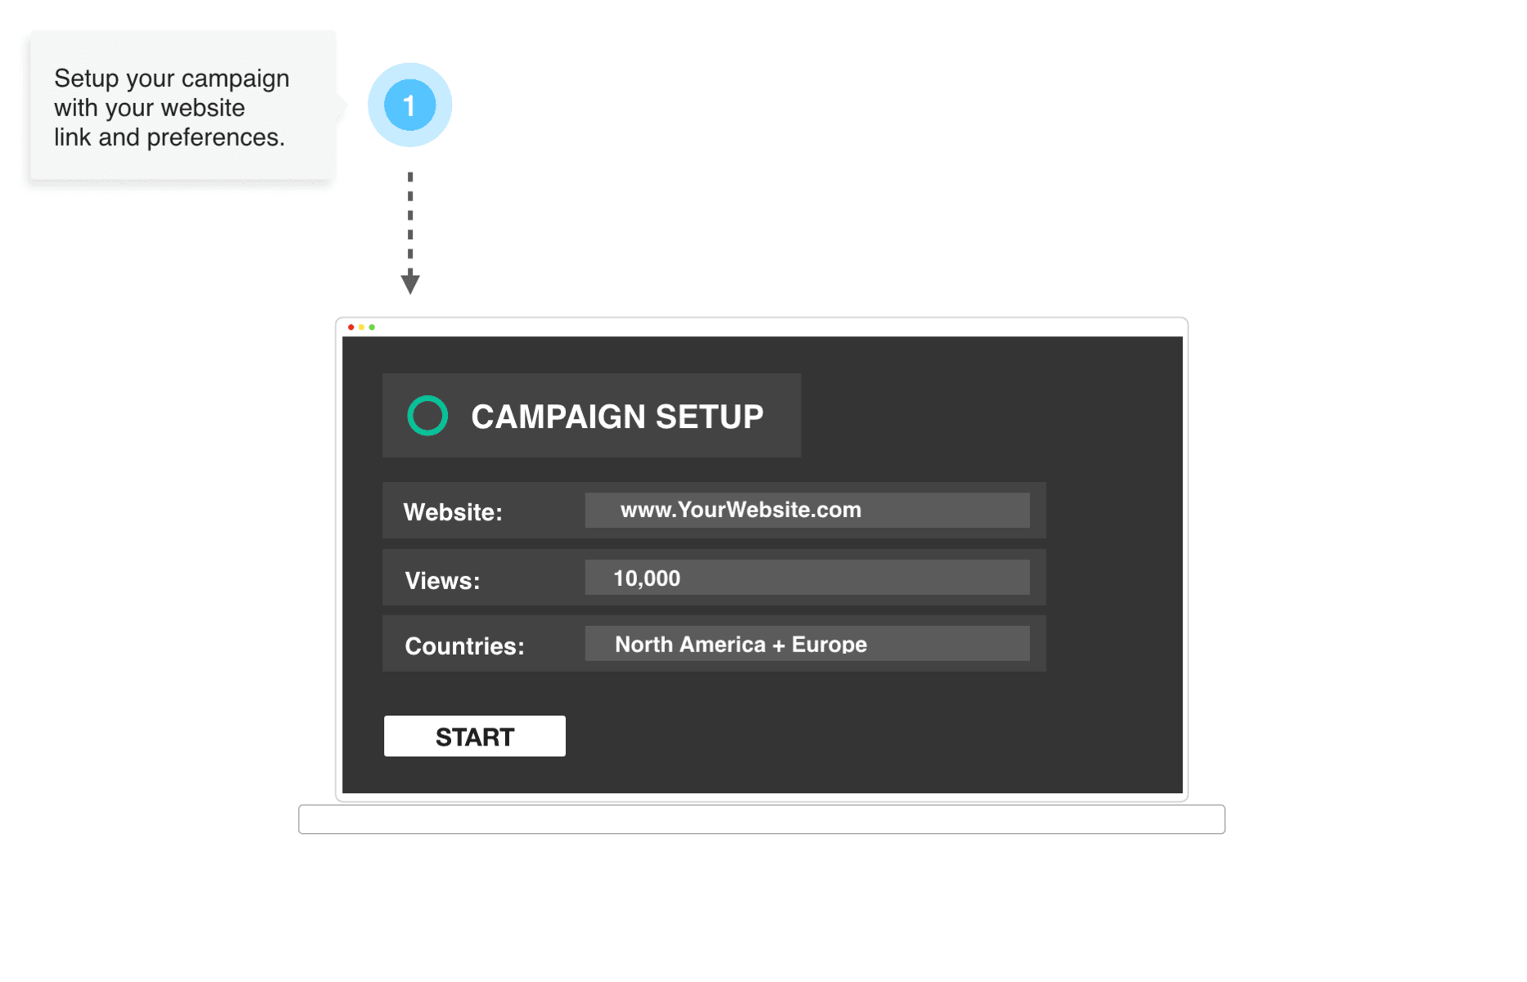Open the Countries field with North America + Europe

pos(807,644)
